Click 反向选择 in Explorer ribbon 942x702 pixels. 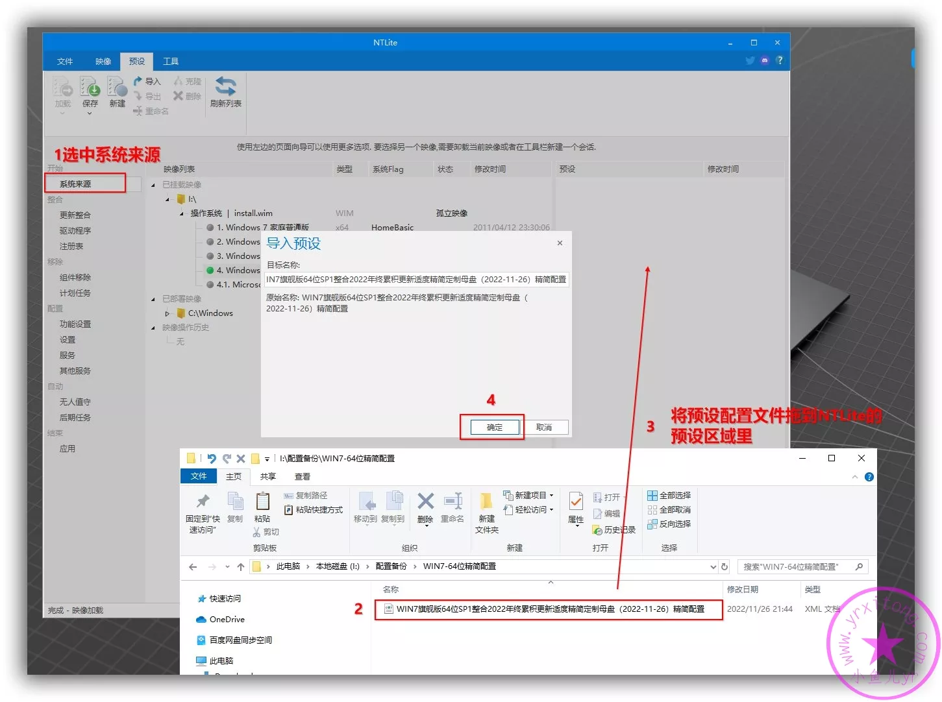[669, 524]
